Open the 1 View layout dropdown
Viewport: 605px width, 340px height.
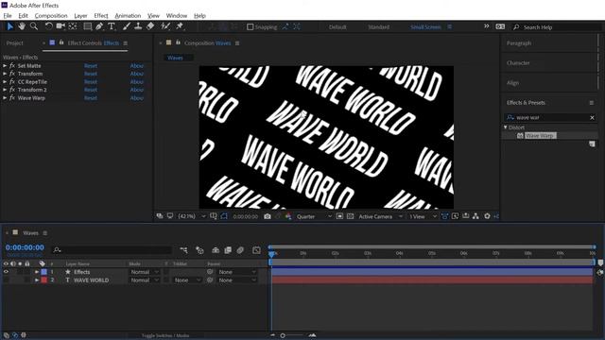pyautogui.click(x=423, y=216)
